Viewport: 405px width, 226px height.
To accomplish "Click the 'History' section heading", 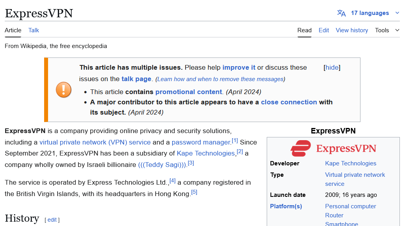I will click(x=22, y=218).
